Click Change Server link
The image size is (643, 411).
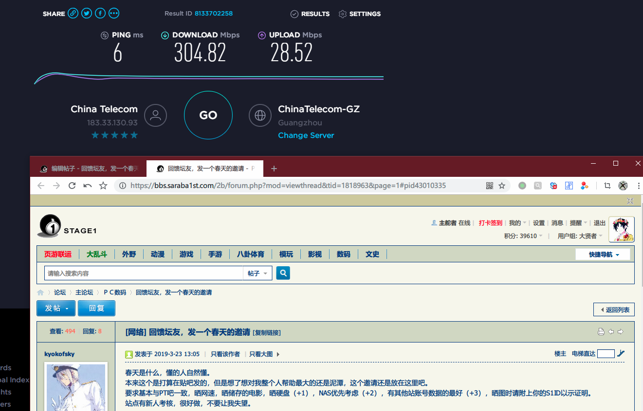point(306,135)
